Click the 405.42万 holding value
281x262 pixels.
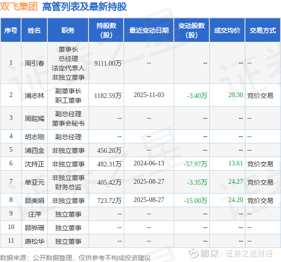[x=109, y=182]
